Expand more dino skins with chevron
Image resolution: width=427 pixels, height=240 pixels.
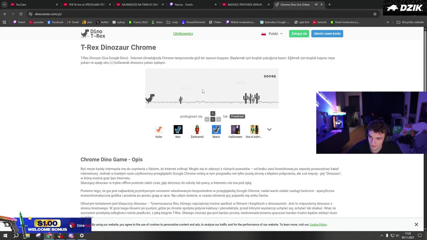269,130
